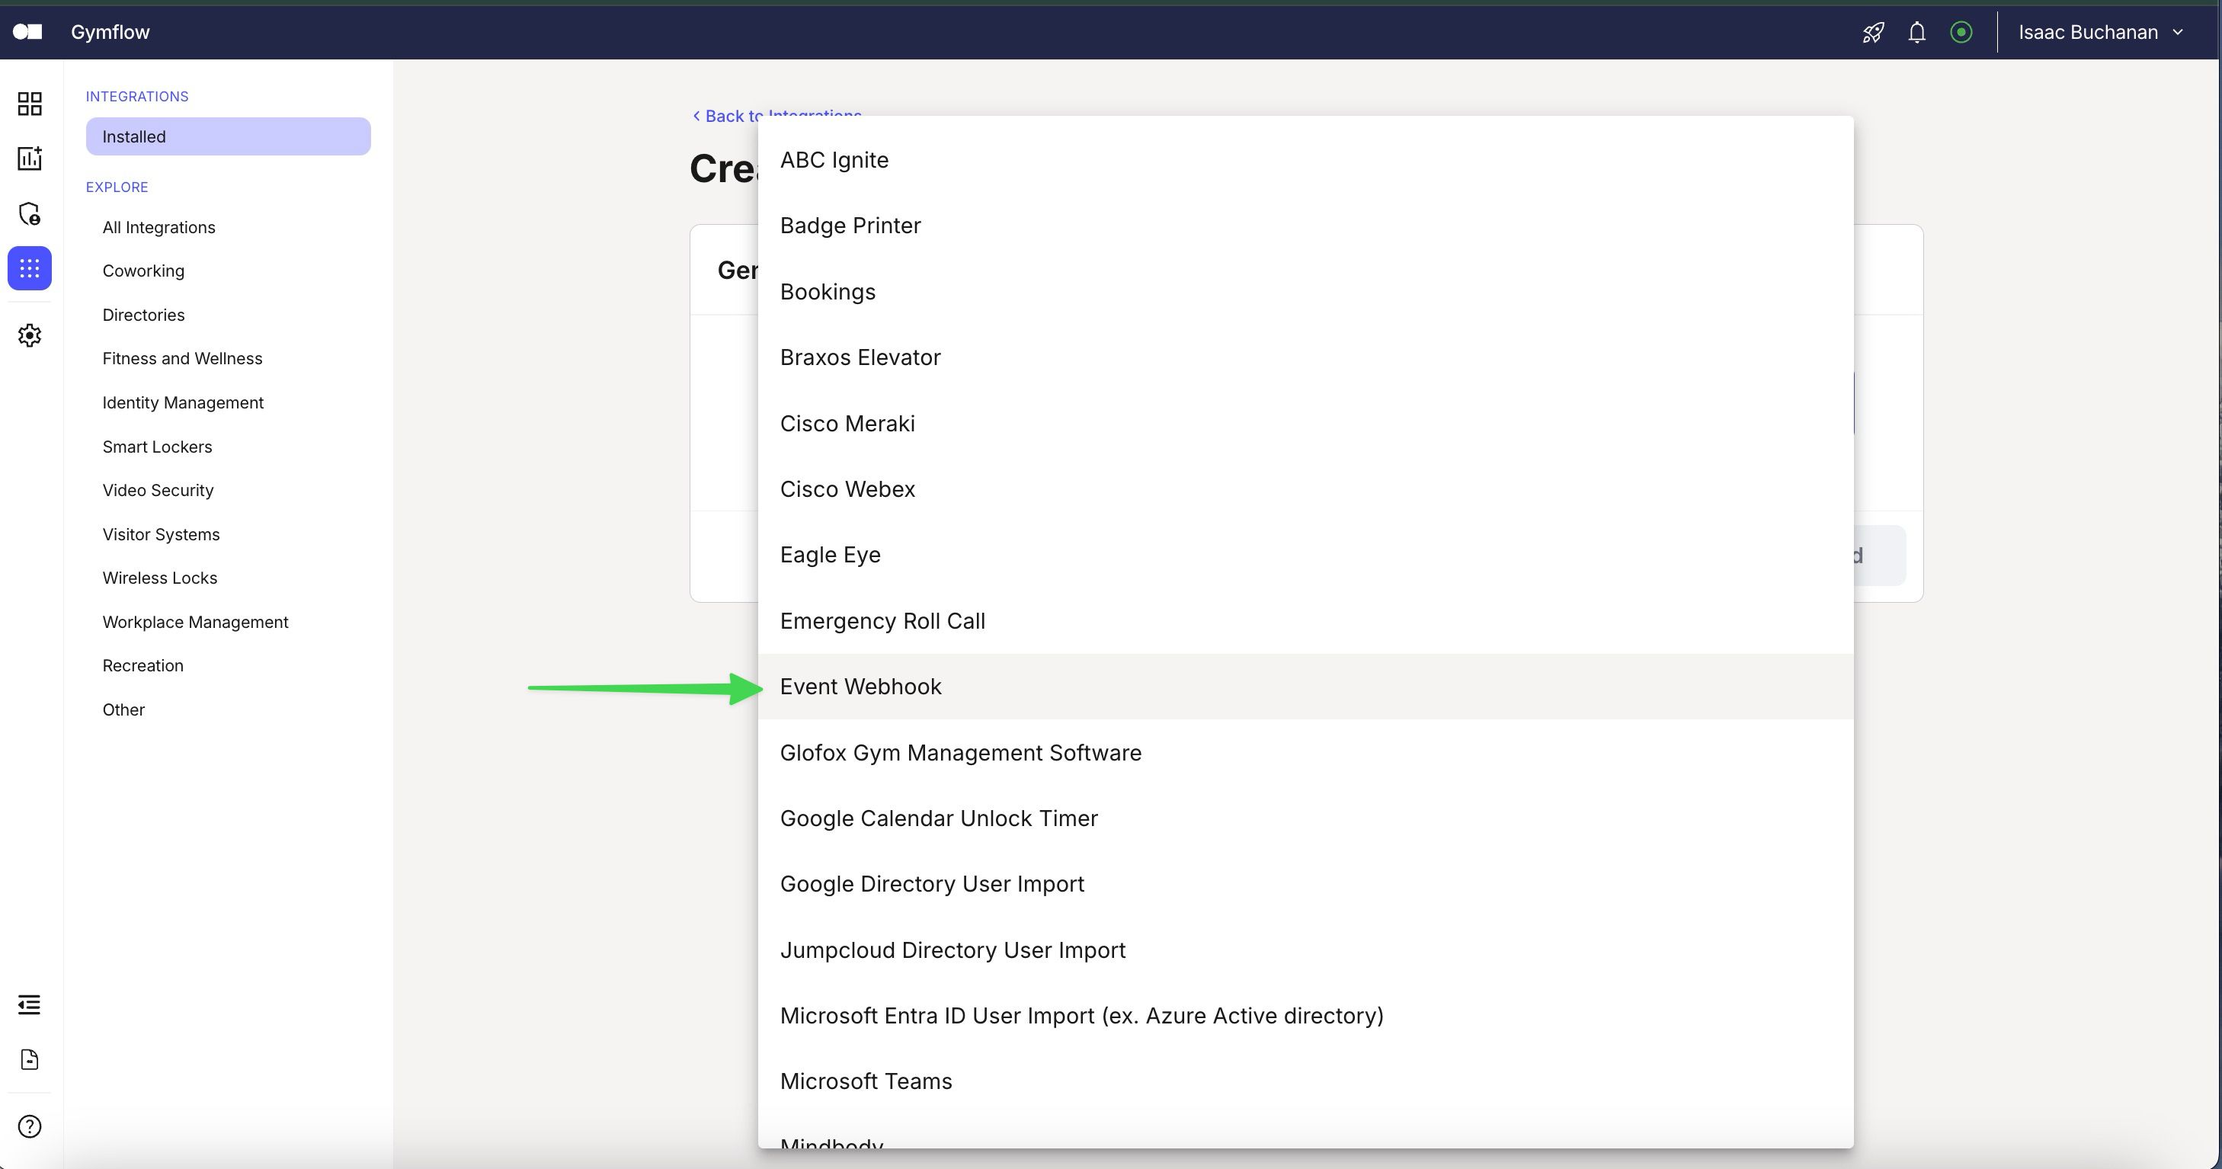Choose Bookings option

pos(1305,292)
